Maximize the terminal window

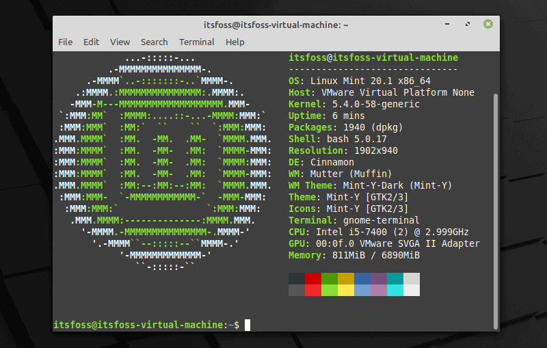pyautogui.click(x=468, y=24)
